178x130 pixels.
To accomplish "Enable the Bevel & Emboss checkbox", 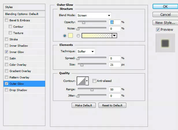I will tap(7, 20).
